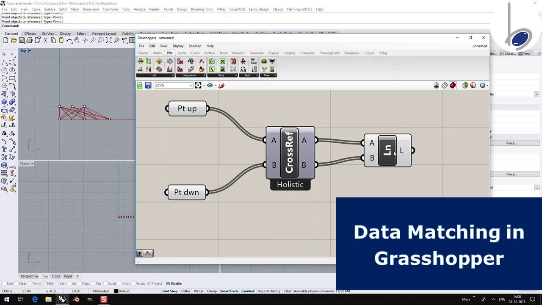Toggle Grid Snap in the status bar

[x=170, y=291]
